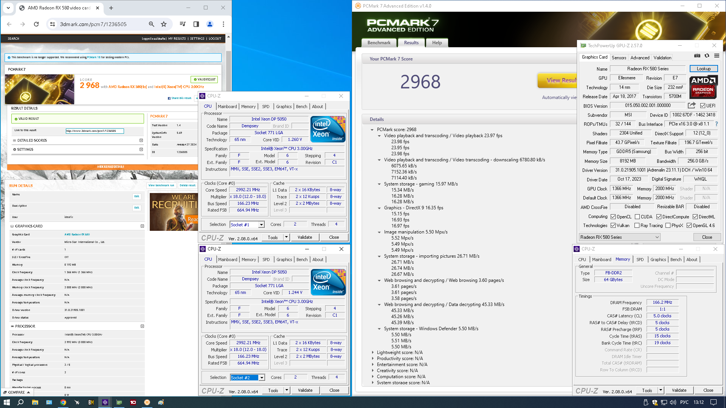Open Mainboard tab in upper CPU-Z
Screen dimensions: 726x408
tap(227, 107)
